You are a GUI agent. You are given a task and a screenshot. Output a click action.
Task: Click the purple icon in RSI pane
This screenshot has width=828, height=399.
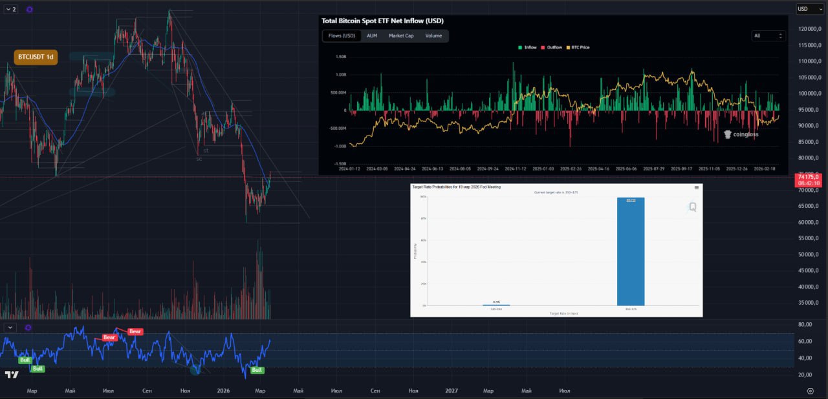pos(30,327)
